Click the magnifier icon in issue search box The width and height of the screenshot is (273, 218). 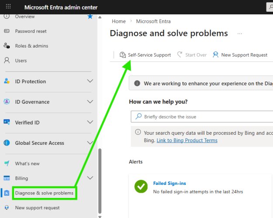click(x=139, y=116)
